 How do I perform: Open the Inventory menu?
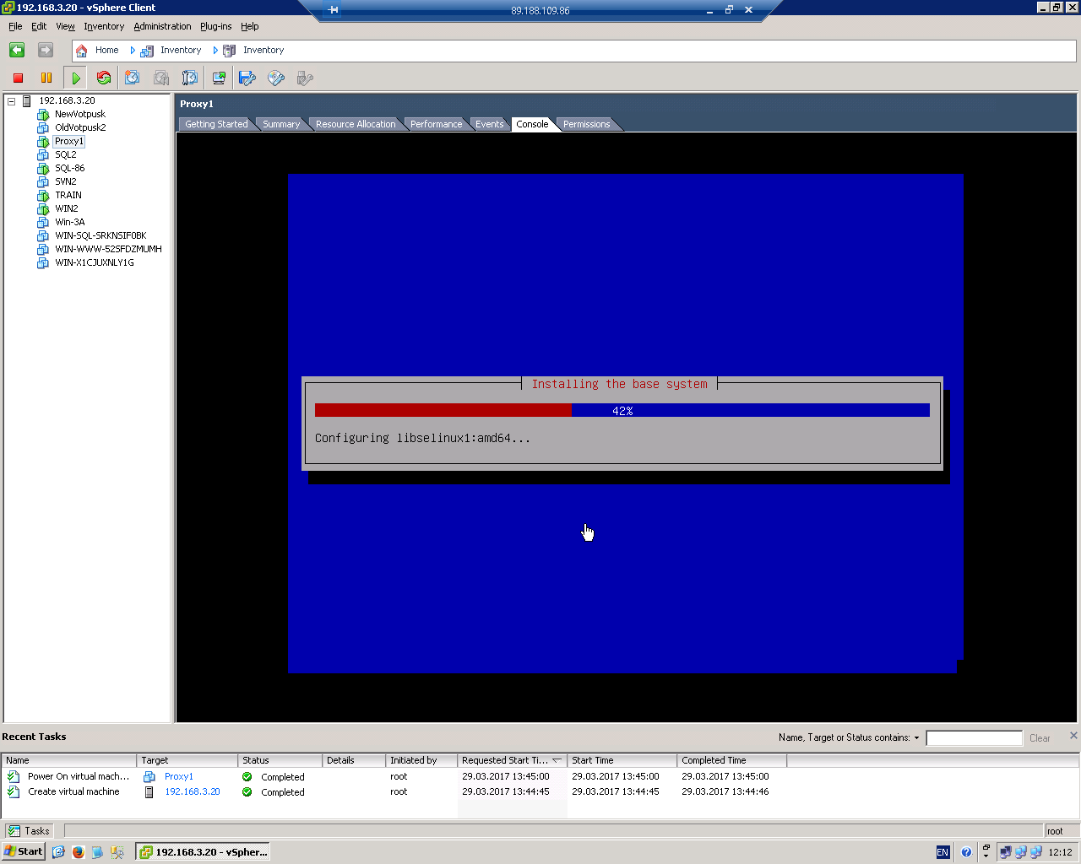coord(104,26)
